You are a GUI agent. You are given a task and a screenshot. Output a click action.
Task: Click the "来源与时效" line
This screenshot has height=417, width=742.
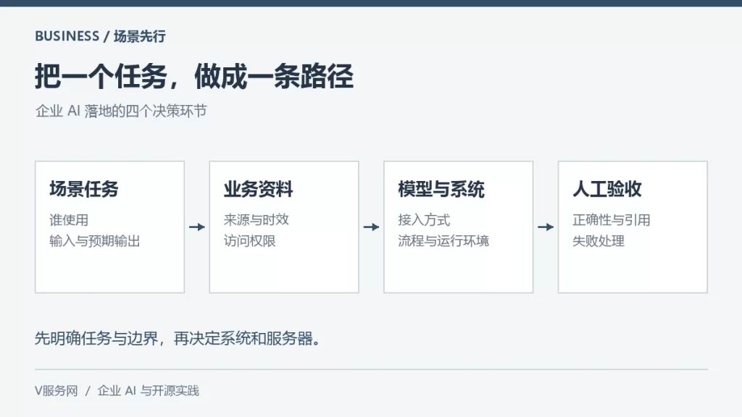257,220
